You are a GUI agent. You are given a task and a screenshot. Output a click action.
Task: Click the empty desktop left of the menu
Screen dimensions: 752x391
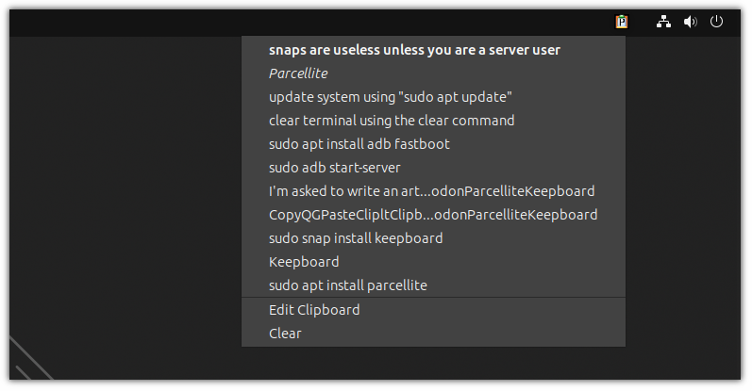(123, 188)
